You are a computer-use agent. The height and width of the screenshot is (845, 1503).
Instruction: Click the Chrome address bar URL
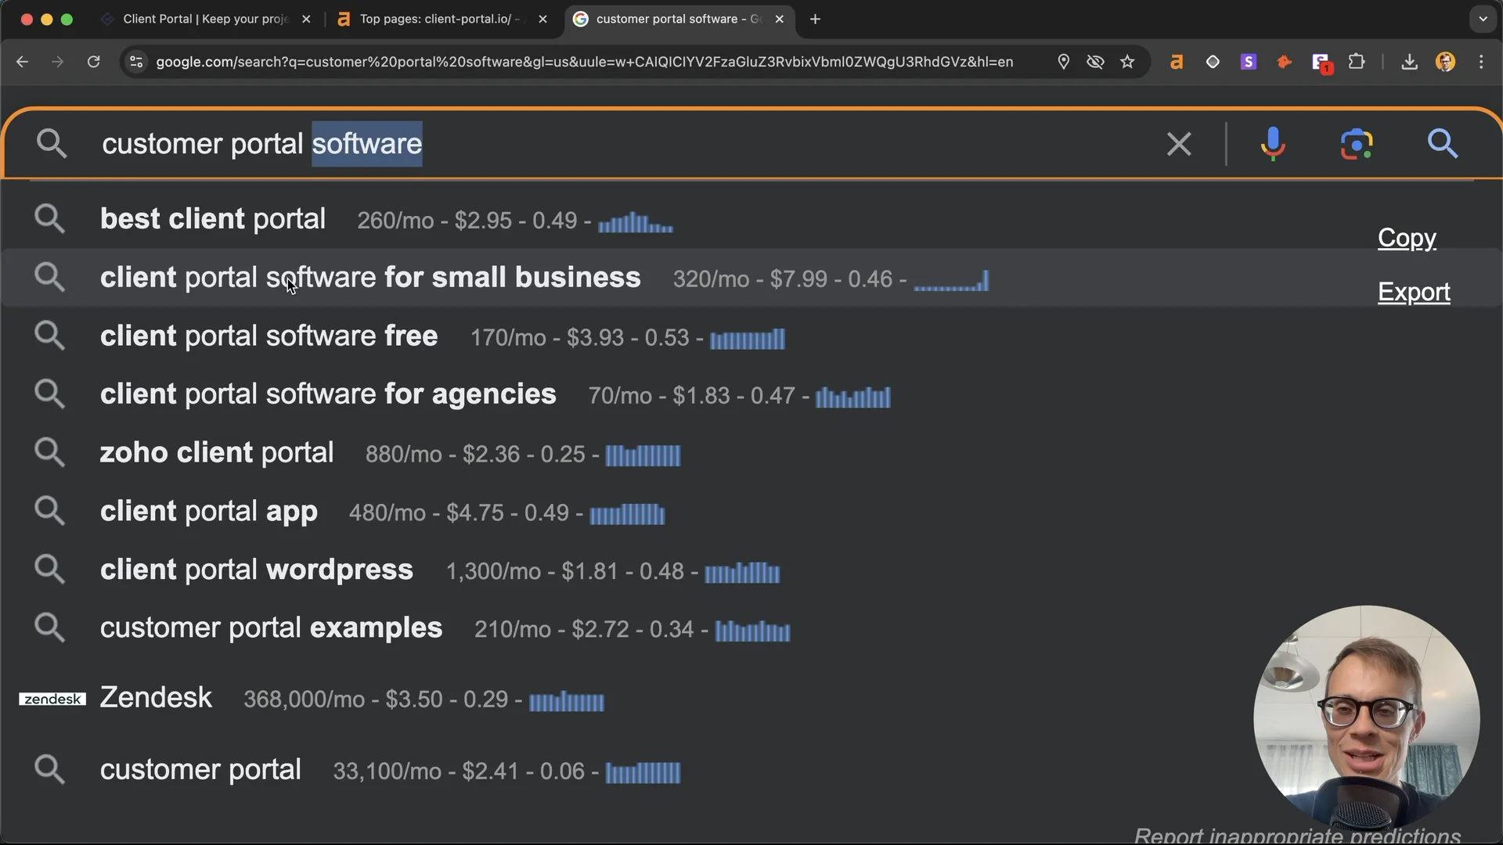coord(584,62)
